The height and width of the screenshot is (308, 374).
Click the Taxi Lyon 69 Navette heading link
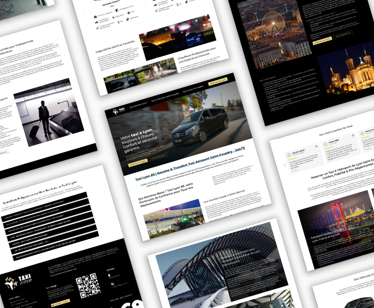(x=190, y=164)
